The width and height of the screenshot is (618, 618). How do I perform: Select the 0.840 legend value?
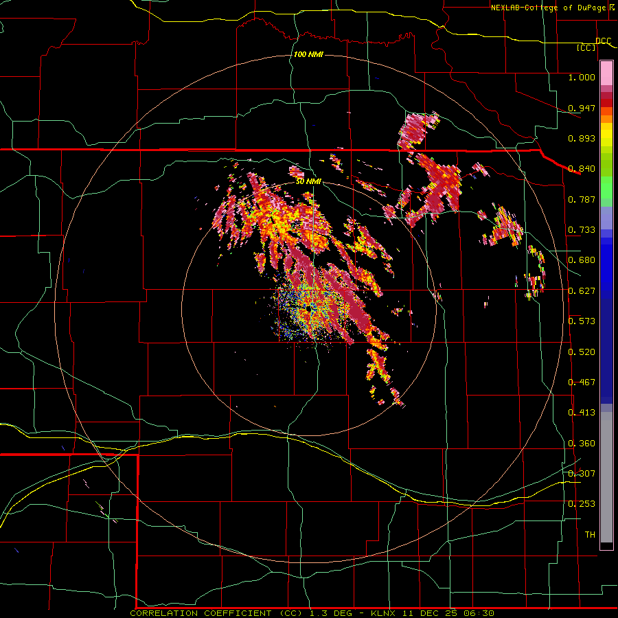pos(582,169)
